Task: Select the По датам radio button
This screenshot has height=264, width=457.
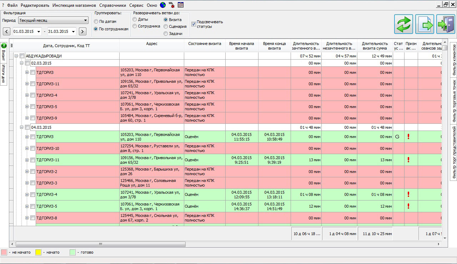Action: click(96, 21)
